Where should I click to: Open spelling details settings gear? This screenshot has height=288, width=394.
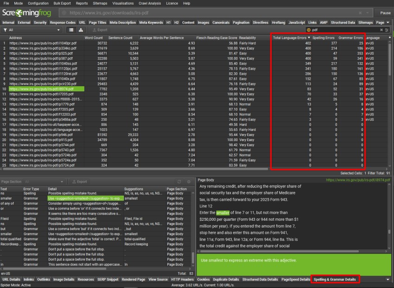coord(189,181)
